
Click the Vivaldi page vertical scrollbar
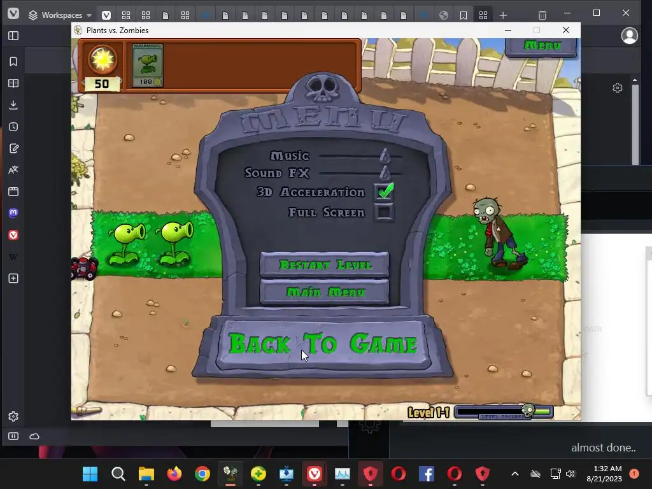[635, 124]
